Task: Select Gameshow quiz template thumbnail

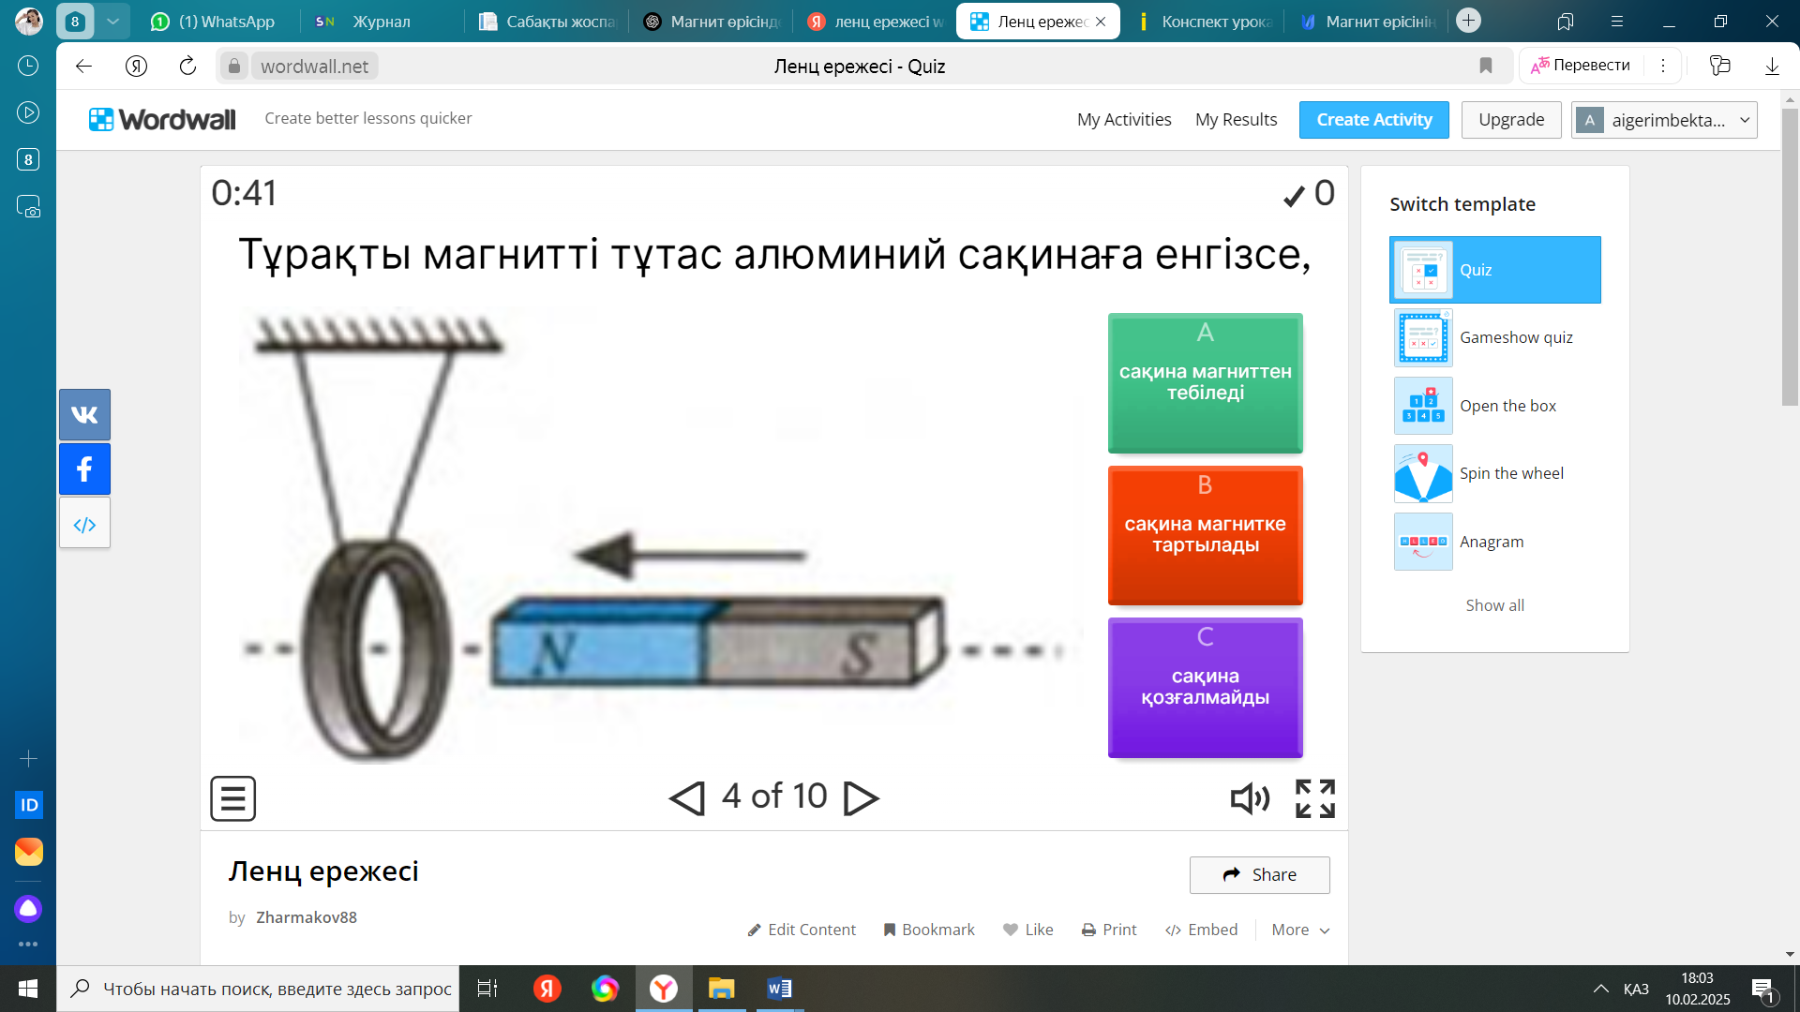Action: coord(1423,337)
